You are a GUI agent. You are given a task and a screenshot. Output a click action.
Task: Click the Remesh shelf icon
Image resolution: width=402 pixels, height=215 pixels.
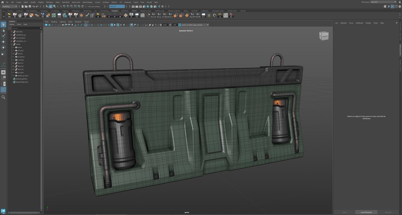click(153, 15)
